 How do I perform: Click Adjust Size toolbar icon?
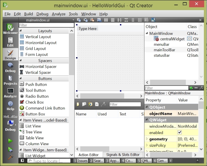tap(153, 20)
